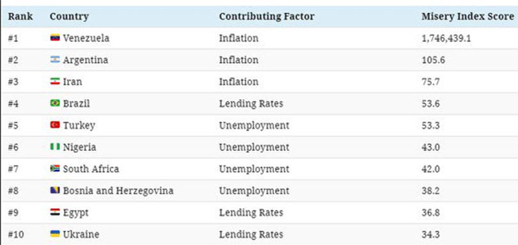Click the Argentina flag icon
Image resolution: width=518 pixels, height=245 pixels.
(x=55, y=59)
